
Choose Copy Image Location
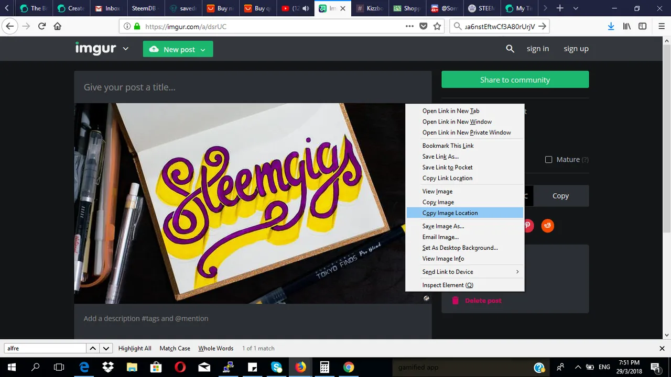[x=465, y=213]
